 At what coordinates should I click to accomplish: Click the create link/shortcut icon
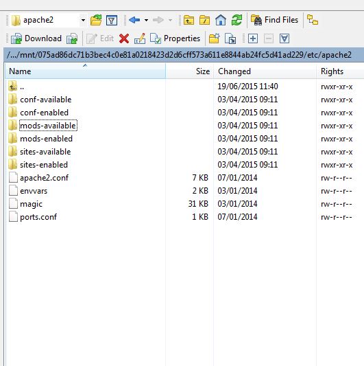pyautogui.click(x=230, y=38)
